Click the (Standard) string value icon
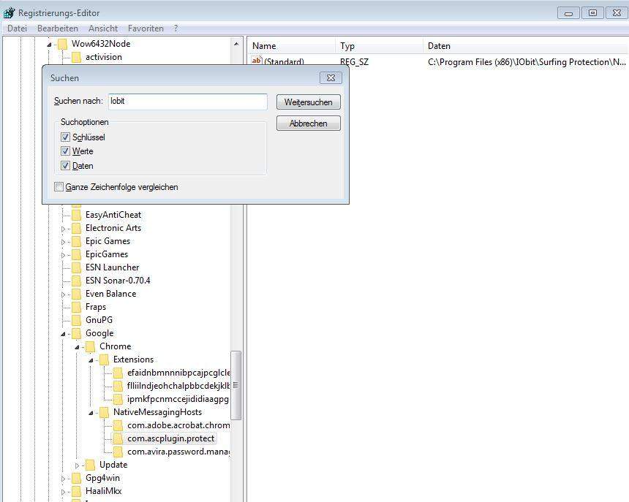This screenshot has height=502, width=629. (256, 62)
